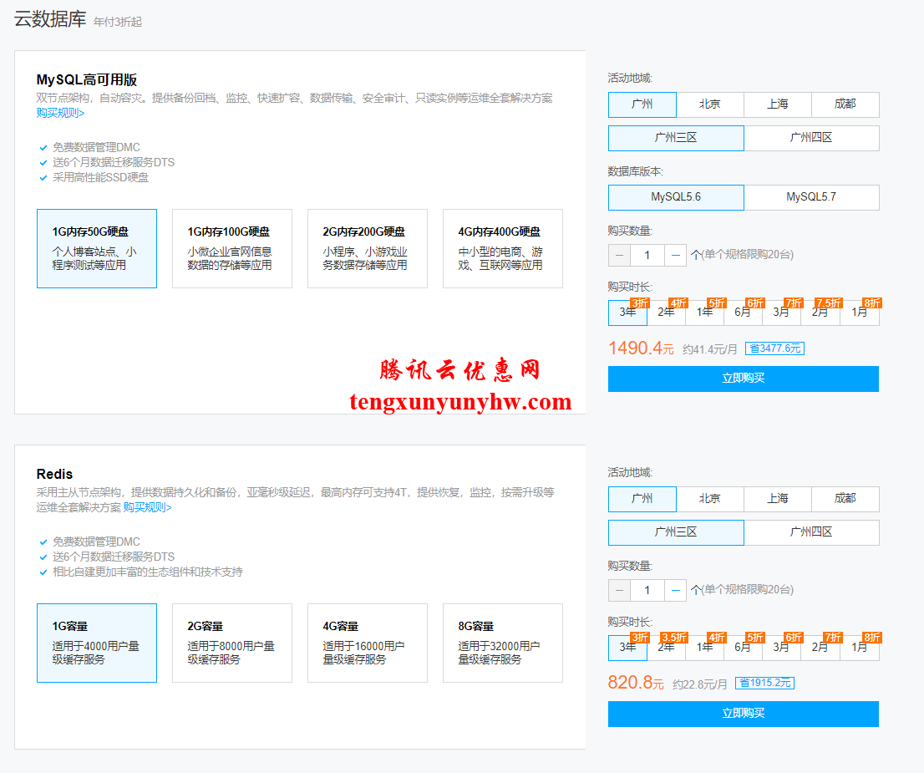The height and width of the screenshot is (773, 924).
Task: Select MySQL 2月 duration with 7.5折 discount
Action: [x=820, y=313]
